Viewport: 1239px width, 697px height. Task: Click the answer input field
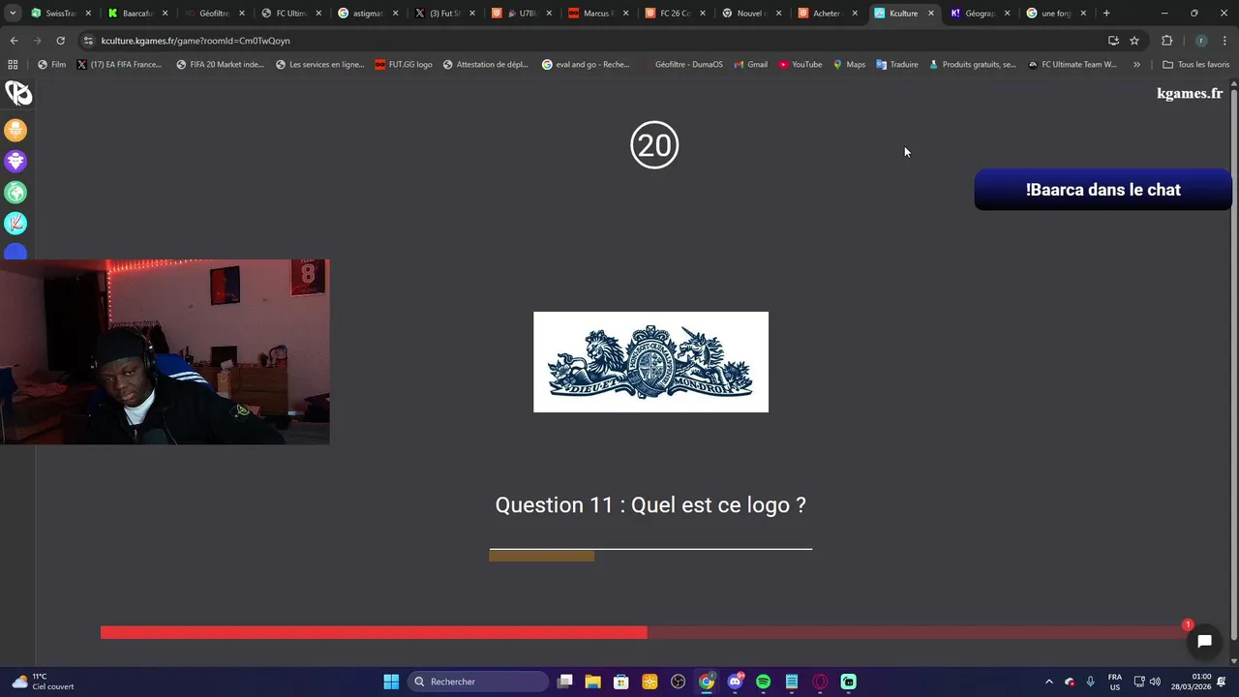point(650,537)
